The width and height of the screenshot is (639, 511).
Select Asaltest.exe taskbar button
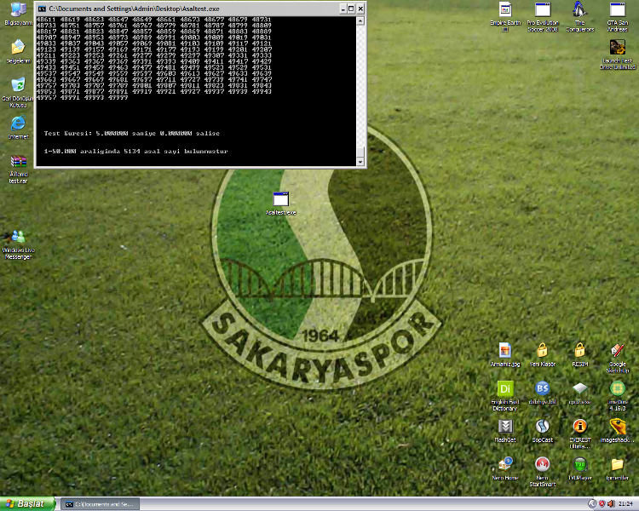[x=101, y=504]
